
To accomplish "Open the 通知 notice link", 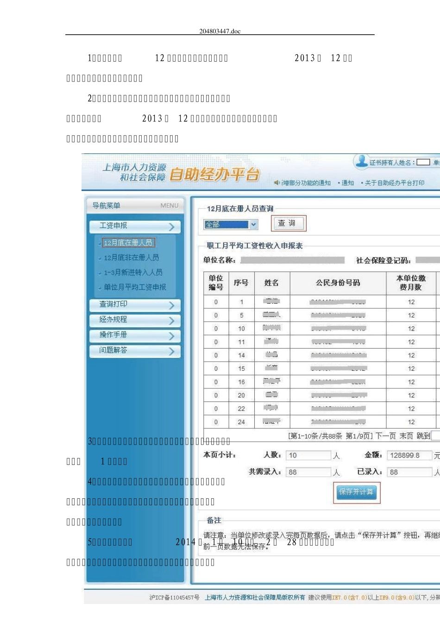I will coord(347,183).
